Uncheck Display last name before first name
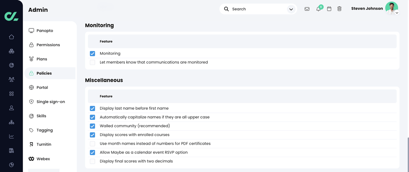 92,108
